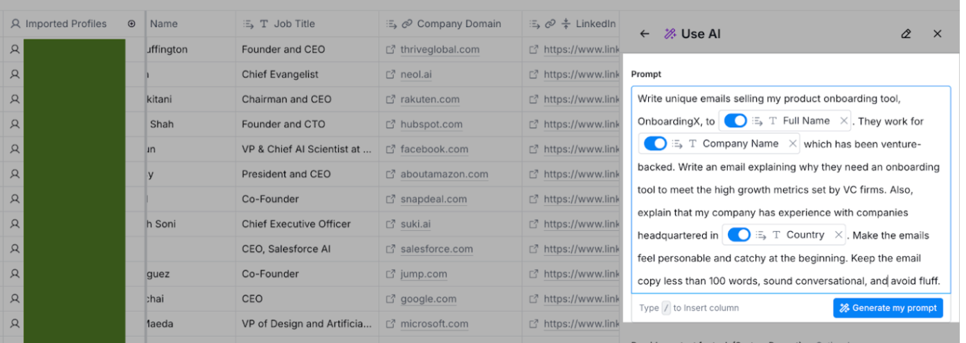Remove the Full Name column chip
The image size is (966, 343).
843,121
